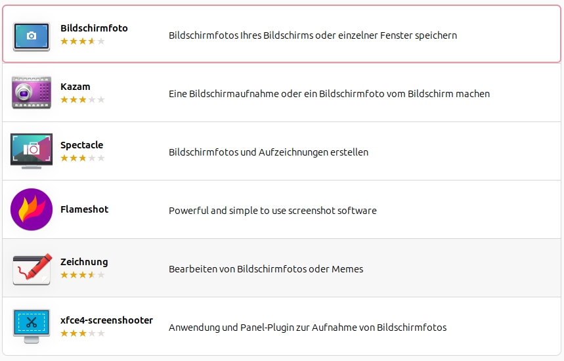Click the star rating under Kazam
This screenshot has width=564, height=361.
(x=83, y=100)
